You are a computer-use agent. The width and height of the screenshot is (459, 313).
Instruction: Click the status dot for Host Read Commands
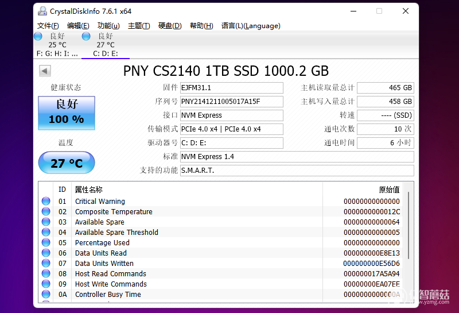coord(46,273)
